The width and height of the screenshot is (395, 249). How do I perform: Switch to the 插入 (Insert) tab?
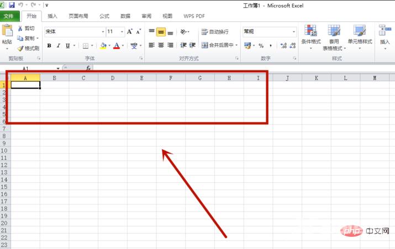click(52, 17)
